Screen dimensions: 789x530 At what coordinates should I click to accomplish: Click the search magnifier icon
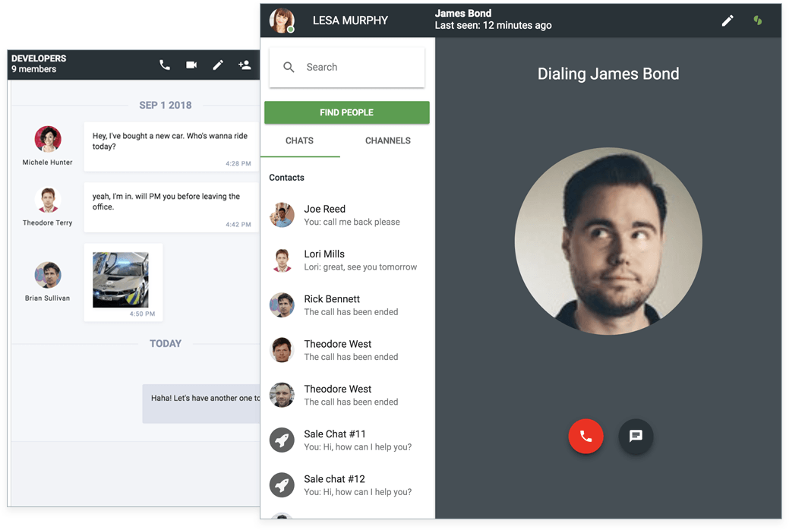pos(289,67)
